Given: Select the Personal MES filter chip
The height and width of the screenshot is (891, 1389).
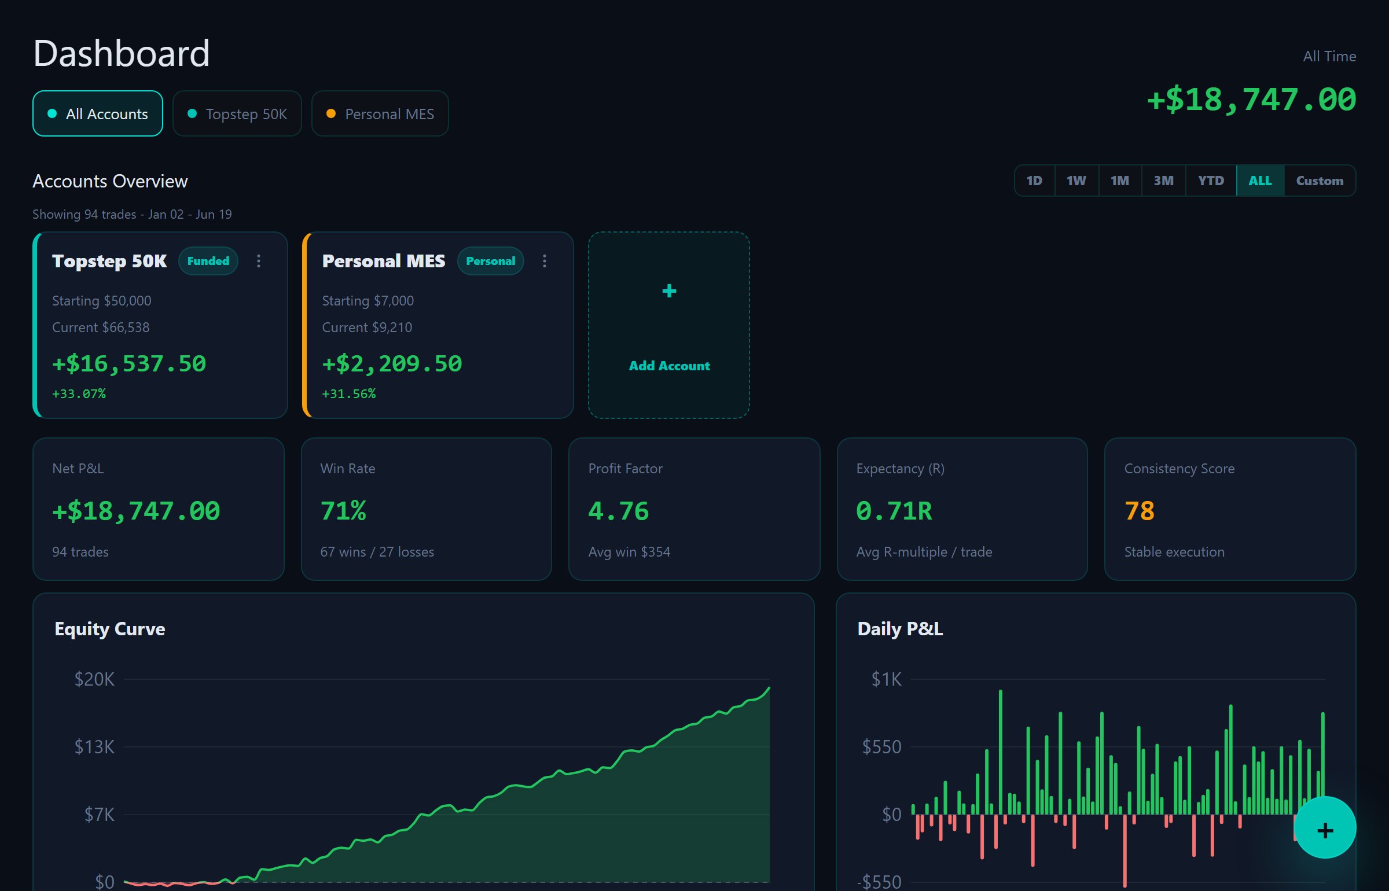Looking at the screenshot, I should [x=380, y=113].
